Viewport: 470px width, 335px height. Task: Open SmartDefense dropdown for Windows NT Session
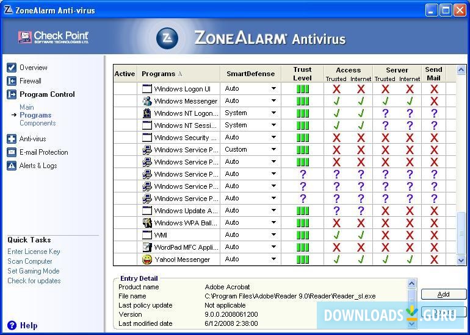(273, 125)
